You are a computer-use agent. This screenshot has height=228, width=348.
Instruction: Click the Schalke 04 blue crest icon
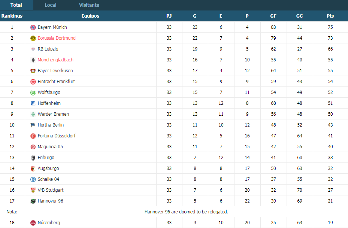(33, 179)
